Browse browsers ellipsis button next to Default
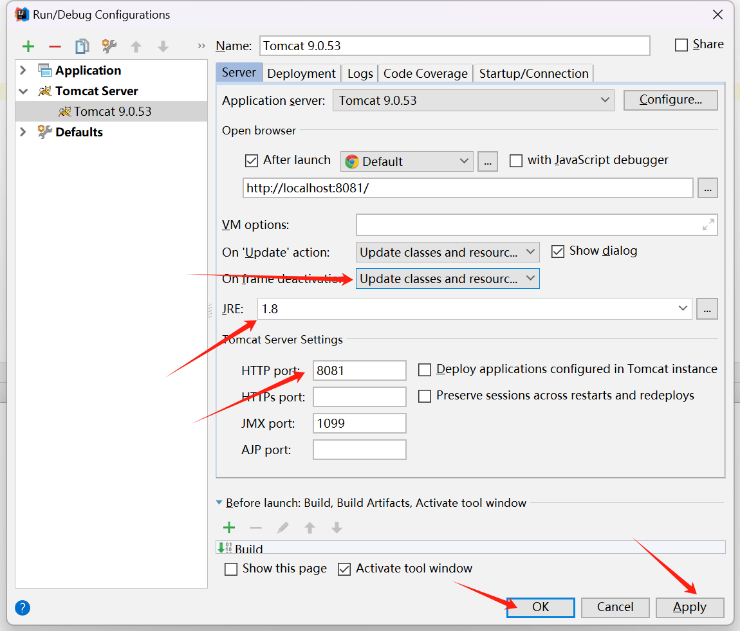This screenshot has height=631, width=740. coord(488,161)
